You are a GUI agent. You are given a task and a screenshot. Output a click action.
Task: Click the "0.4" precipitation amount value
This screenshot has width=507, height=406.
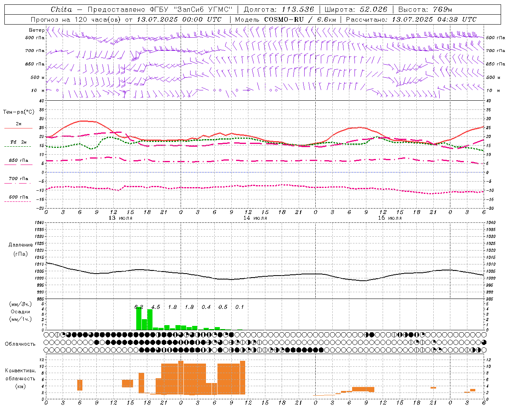[206, 307]
